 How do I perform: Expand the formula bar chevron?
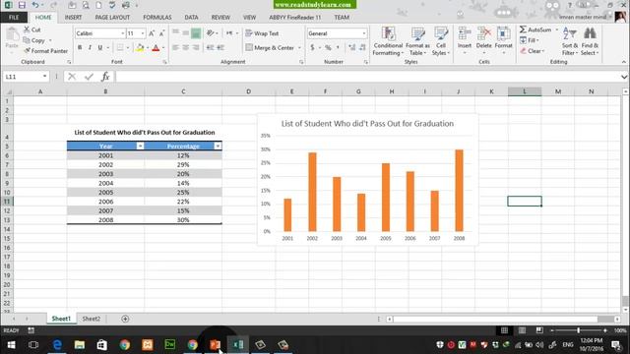coord(624,77)
